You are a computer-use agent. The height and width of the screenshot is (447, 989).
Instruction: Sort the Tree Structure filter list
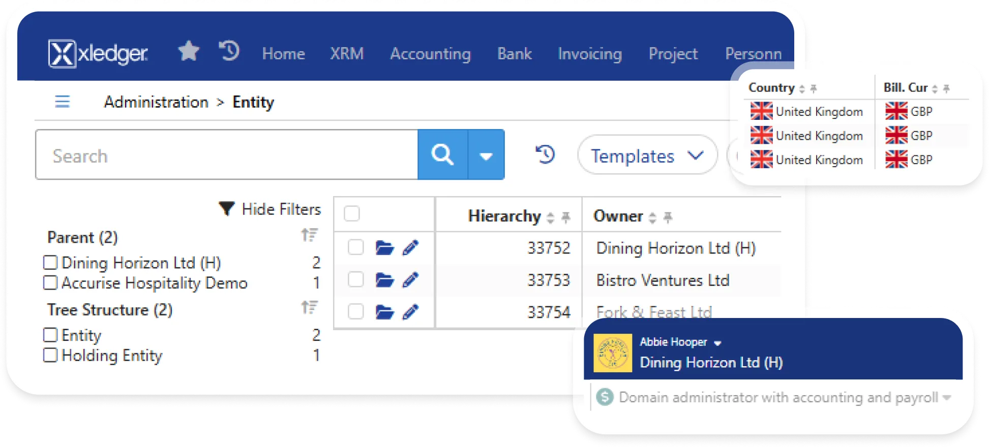click(309, 307)
